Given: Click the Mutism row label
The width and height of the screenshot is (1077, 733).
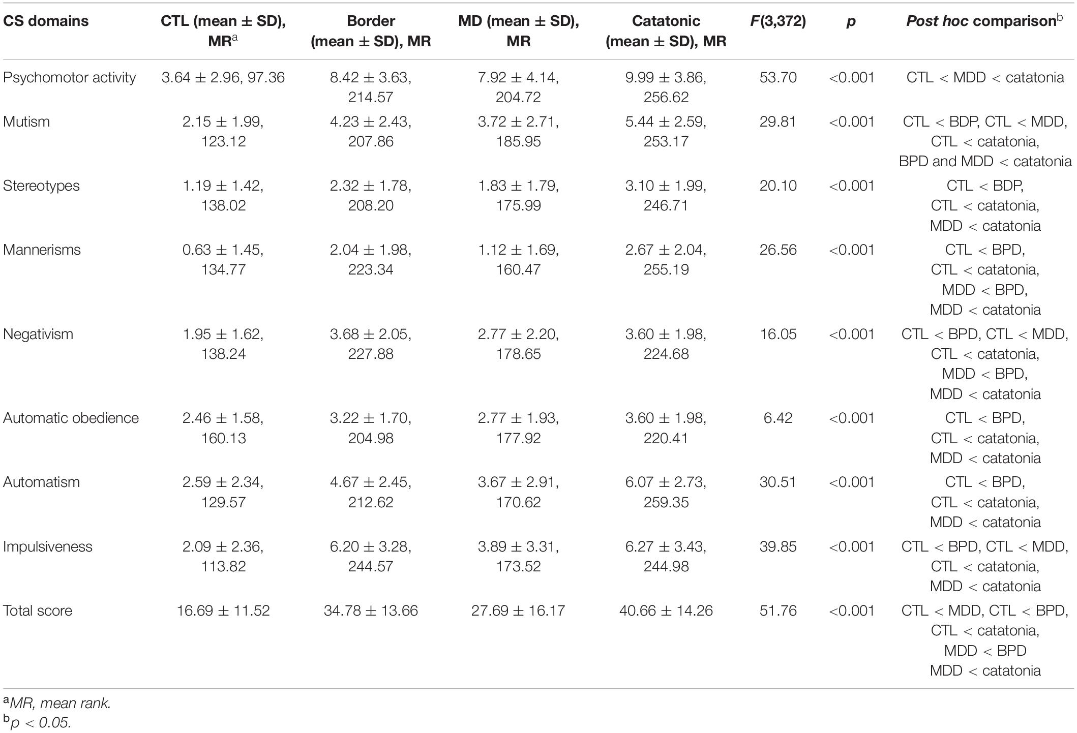Looking at the screenshot, I should (26, 122).
